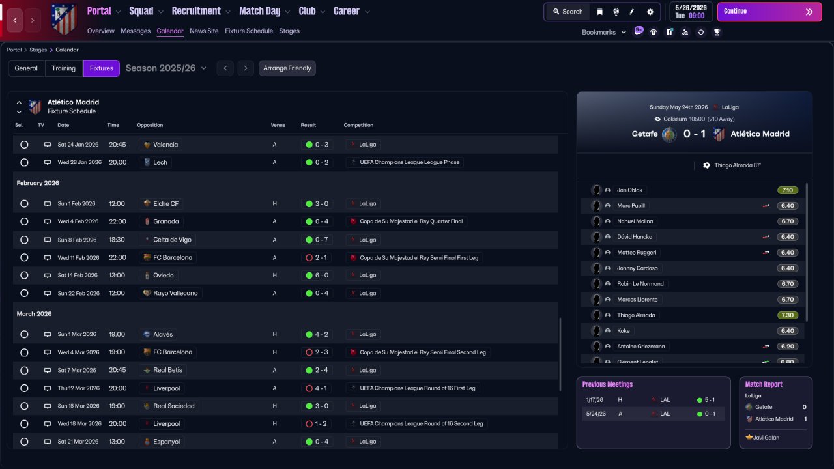Image resolution: width=834 pixels, height=469 pixels.
Task: Open the FC Barcelona 2-3 second leg result
Action: 317,352
